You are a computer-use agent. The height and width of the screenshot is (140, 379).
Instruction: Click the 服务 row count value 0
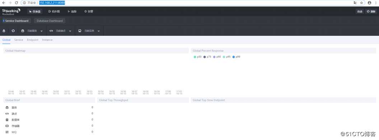(92, 107)
